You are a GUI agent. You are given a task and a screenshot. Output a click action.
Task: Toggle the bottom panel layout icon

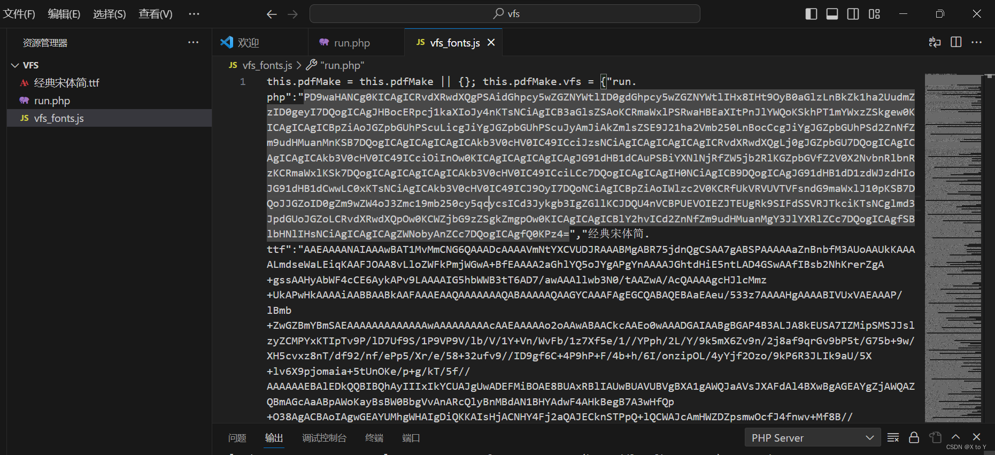point(832,14)
